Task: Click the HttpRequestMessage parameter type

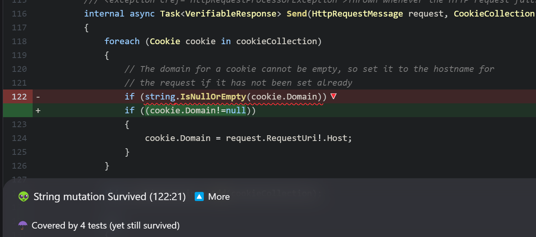Action: (357, 14)
